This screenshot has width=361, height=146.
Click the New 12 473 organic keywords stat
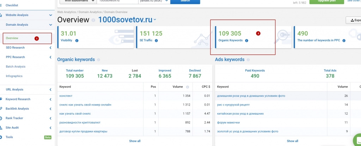[x=105, y=74]
